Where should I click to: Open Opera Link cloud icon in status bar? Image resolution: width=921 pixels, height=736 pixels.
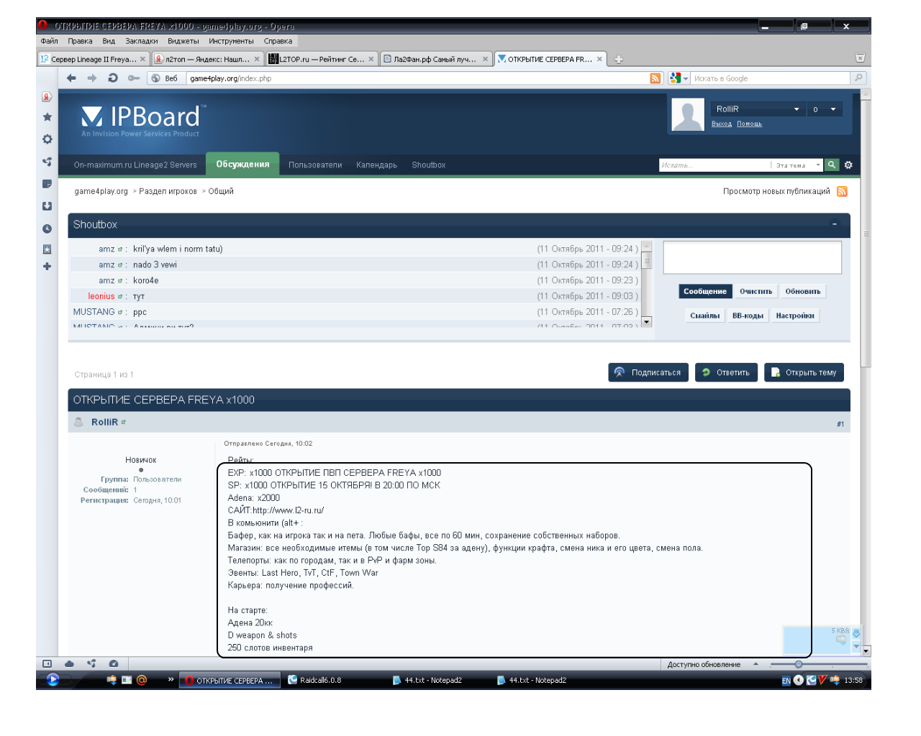point(69,664)
